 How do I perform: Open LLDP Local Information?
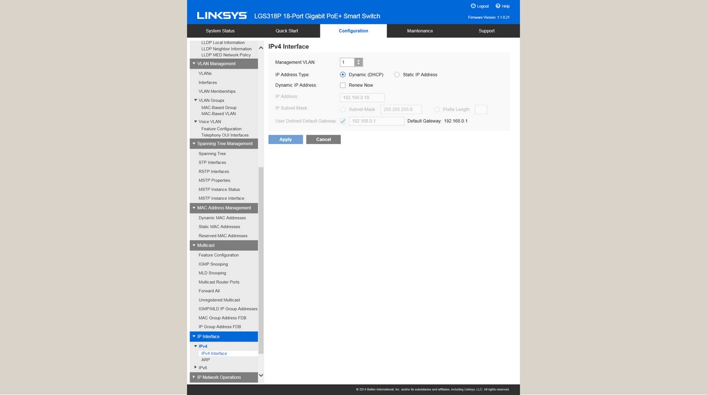coord(223,42)
